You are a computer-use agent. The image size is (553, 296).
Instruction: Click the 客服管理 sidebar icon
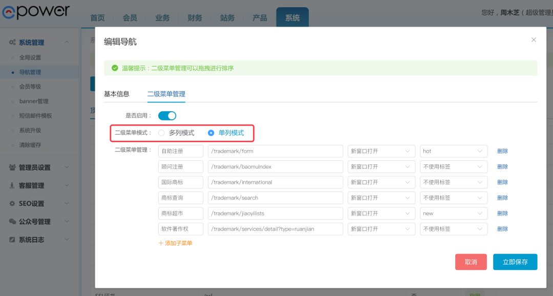[12, 185]
